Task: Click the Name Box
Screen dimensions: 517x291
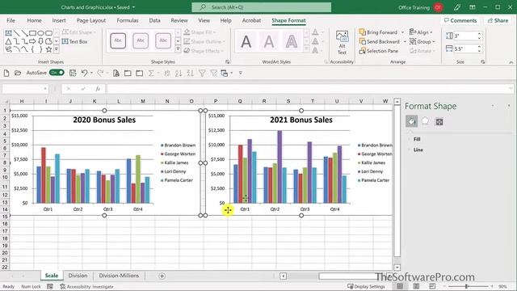Action: click(x=25, y=88)
